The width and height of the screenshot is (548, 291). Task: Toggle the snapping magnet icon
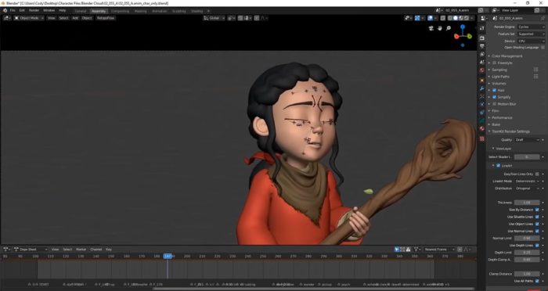[x=240, y=18]
